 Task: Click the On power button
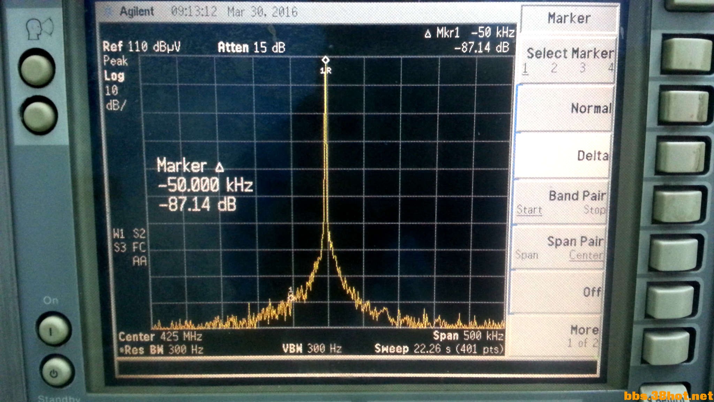53,329
